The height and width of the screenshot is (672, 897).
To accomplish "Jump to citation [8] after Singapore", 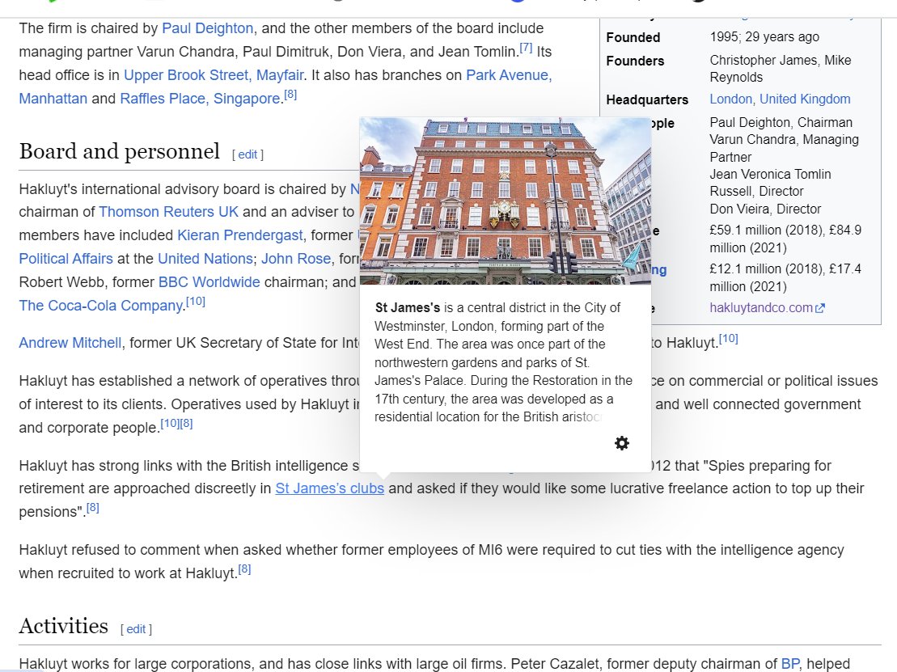I will pyautogui.click(x=290, y=95).
